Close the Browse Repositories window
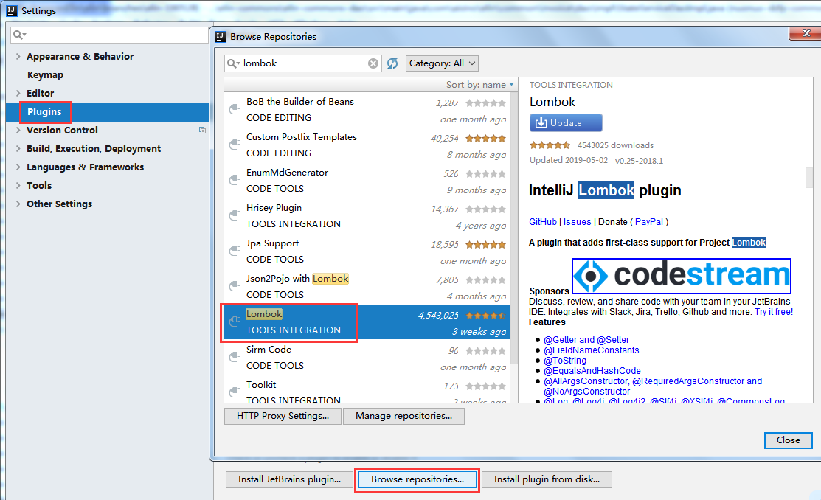Screen dimensions: 821x500 (806, 33)
